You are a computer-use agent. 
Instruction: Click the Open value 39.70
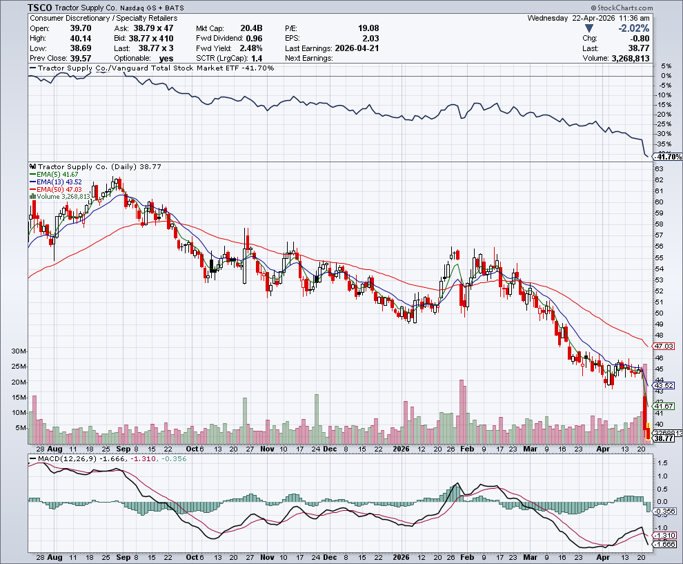(81, 28)
